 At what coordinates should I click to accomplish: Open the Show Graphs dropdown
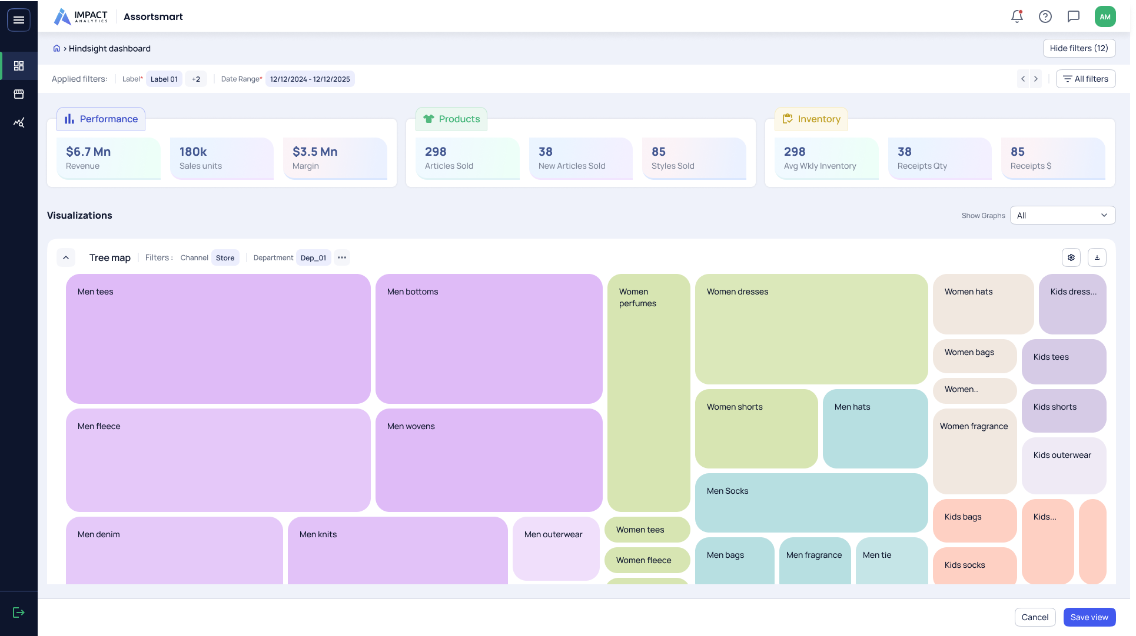tap(1062, 215)
